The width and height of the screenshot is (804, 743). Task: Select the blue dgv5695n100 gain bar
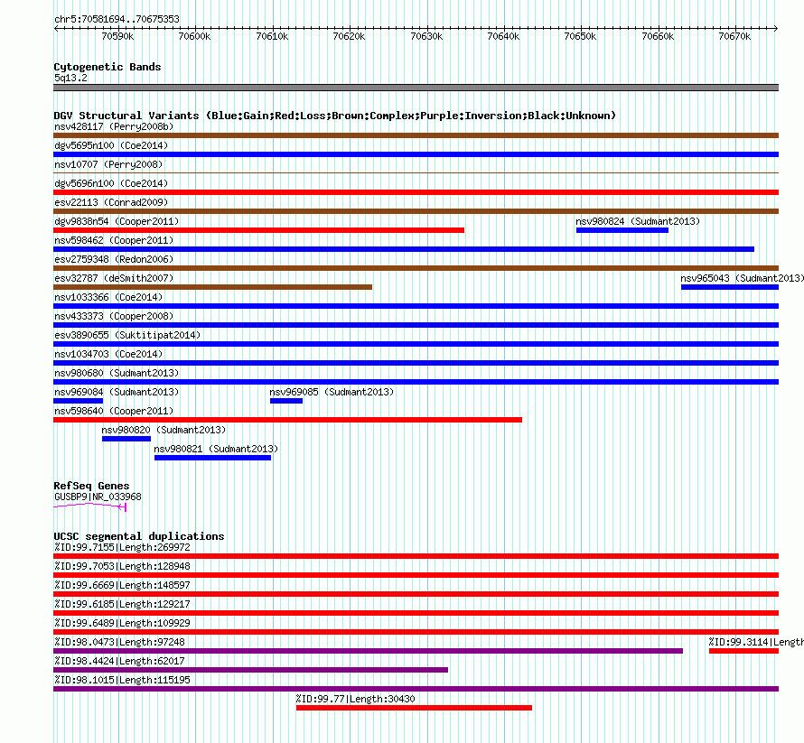coord(416,154)
